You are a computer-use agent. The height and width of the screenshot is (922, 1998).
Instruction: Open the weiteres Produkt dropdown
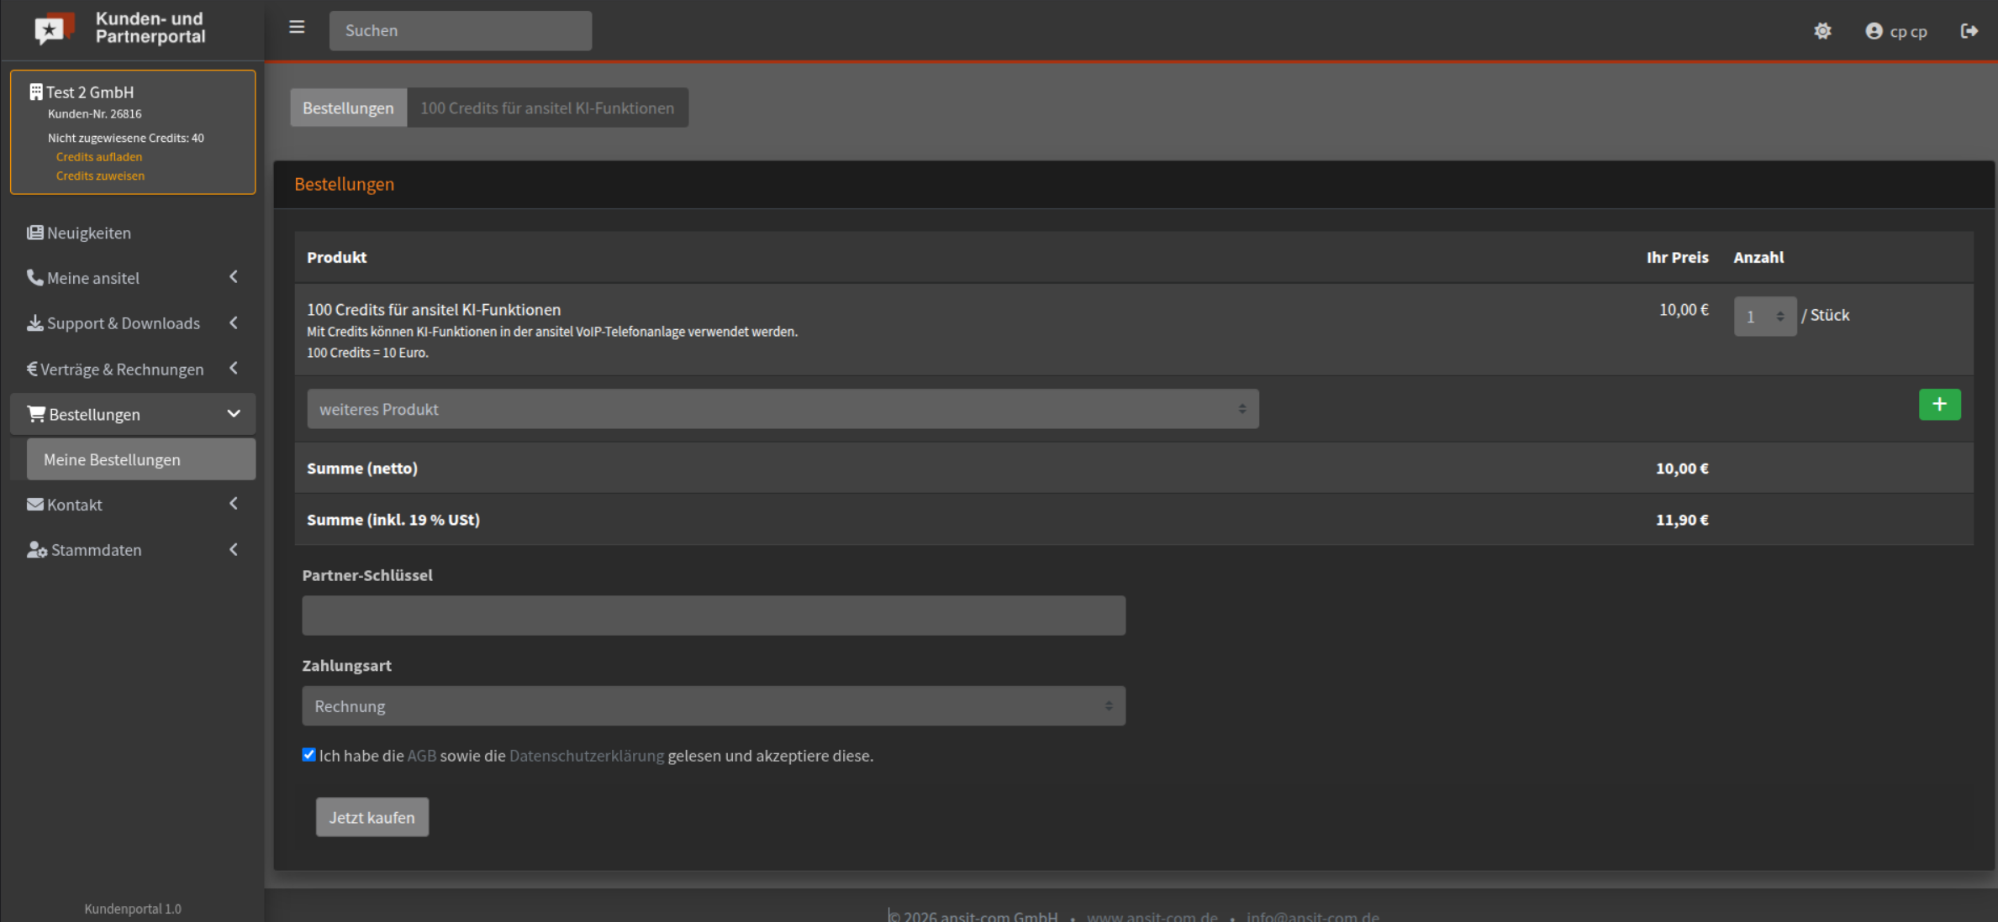[783, 409]
